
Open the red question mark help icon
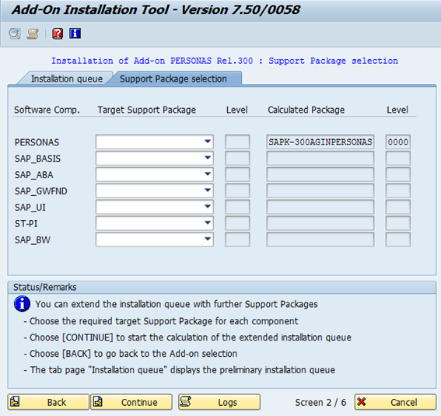coord(58,33)
